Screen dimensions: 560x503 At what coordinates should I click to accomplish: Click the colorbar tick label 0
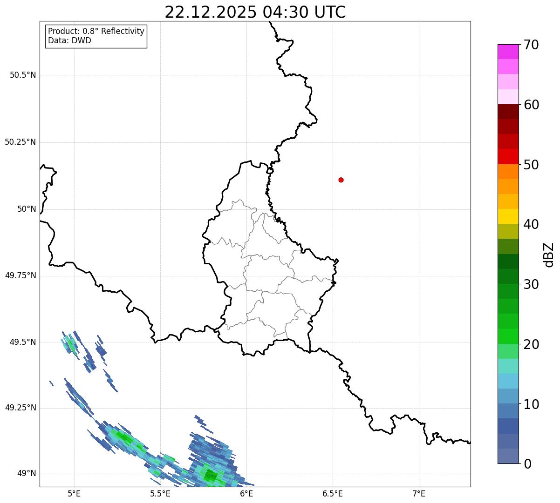click(x=527, y=464)
